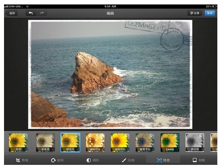Tap the 9:54 AM clock text

pos(110,6)
